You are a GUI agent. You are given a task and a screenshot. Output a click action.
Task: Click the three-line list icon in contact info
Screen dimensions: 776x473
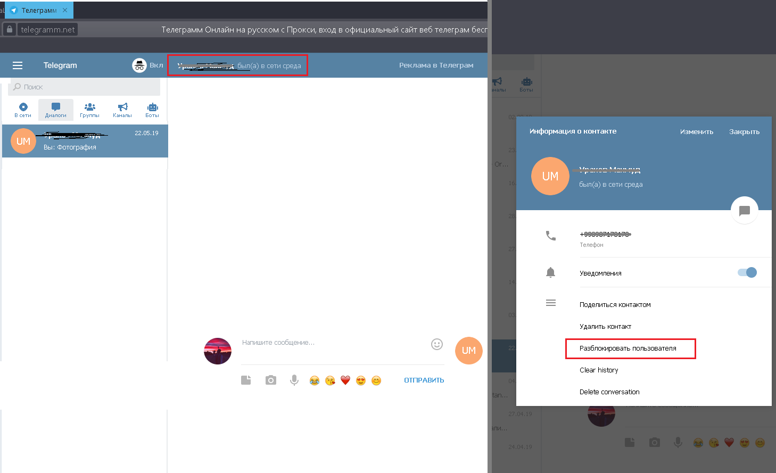pos(551,303)
